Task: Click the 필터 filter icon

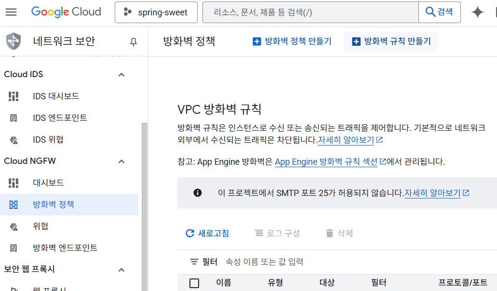Action: pos(194,262)
